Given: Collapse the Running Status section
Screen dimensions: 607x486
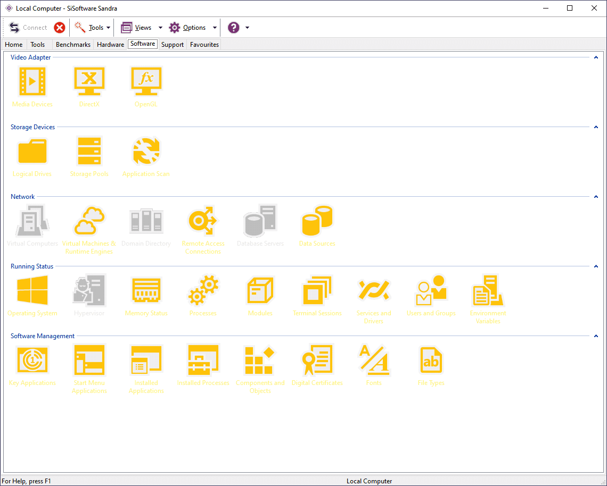Looking at the screenshot, I should point(596,266).
